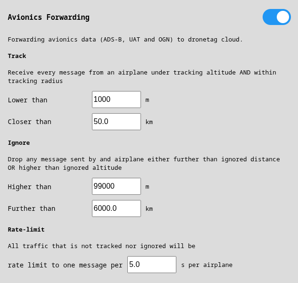This screenshot has width=298, height=283.
Task: Click the km unit beside Closer than
Action: 149,122
